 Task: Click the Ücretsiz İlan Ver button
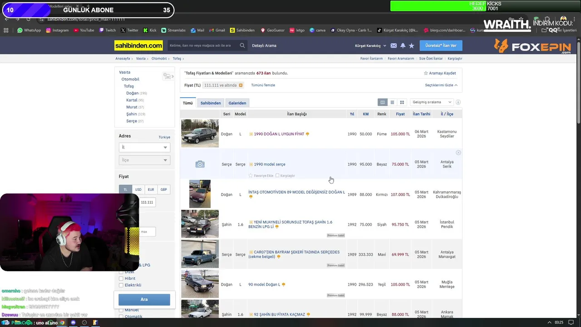click(441, 45)
